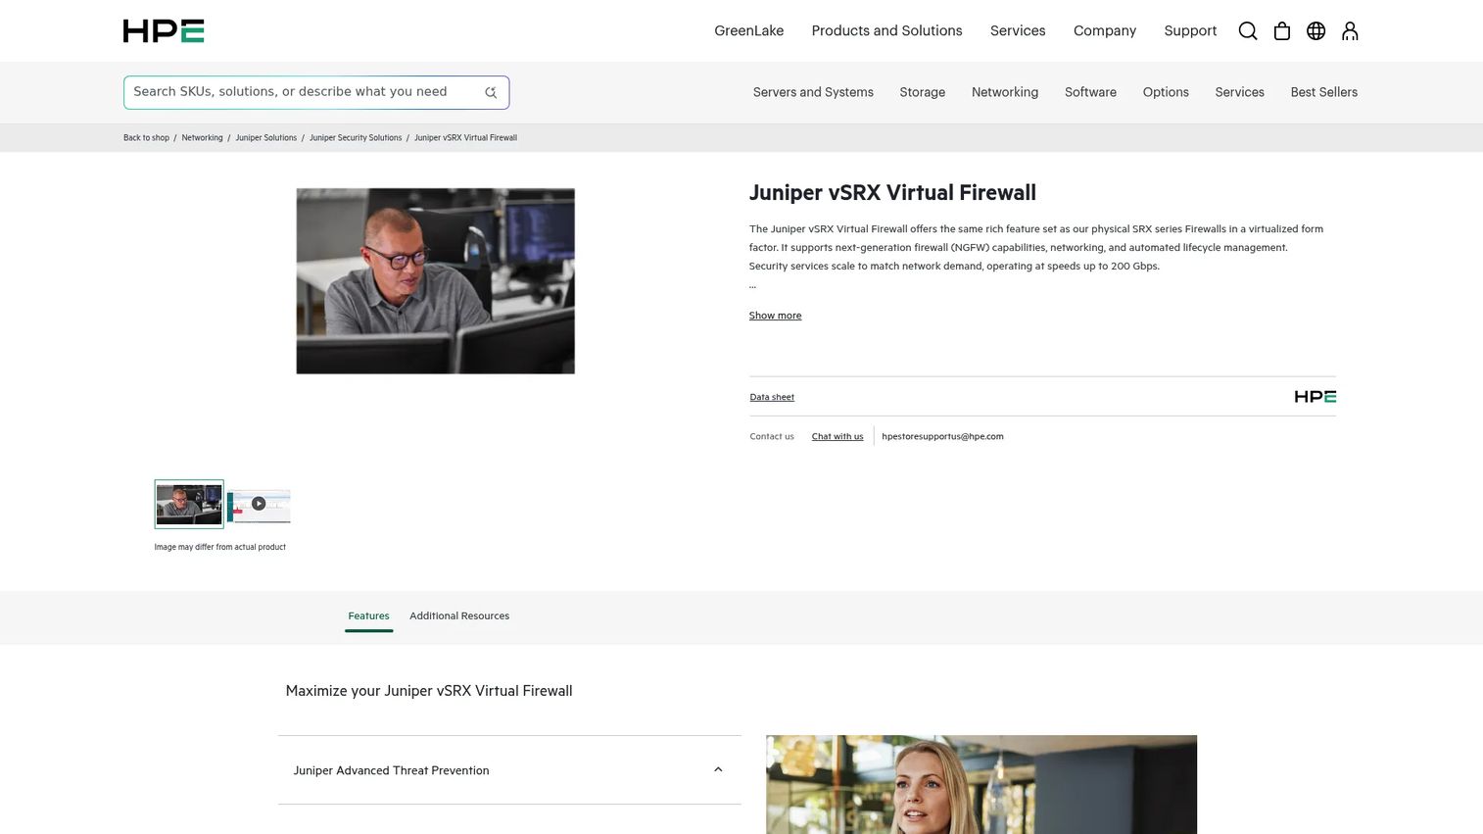This screenshot has width=1483, height=834.
Task: Click the 'Contact us' label
Action: tap(772, 437)
